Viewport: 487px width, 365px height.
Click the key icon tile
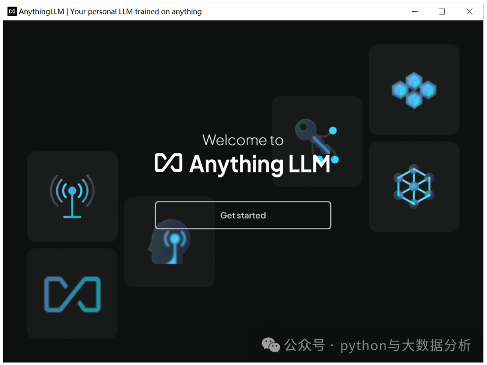point(317,141)
